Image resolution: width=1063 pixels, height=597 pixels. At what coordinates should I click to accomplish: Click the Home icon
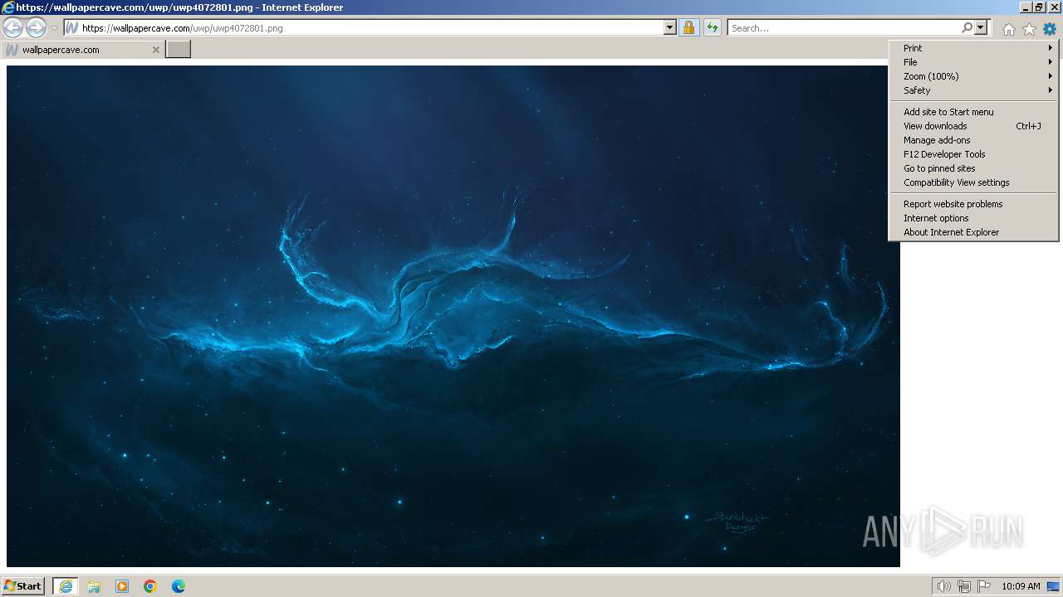[x=1008, y=29]
